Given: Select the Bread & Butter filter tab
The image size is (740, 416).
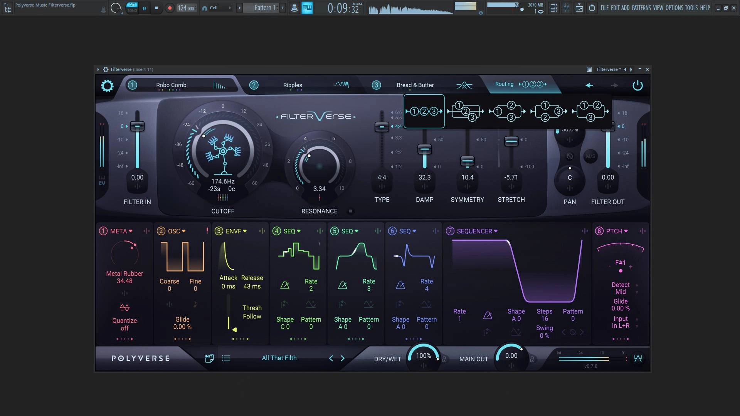Looking at the screenshot, I should click(415, 85).
